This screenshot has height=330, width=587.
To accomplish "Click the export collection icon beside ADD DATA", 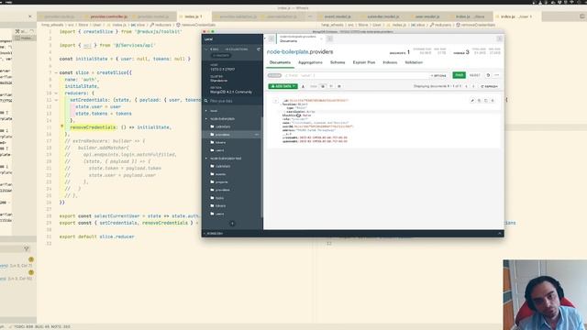I will tap(303, 86).
